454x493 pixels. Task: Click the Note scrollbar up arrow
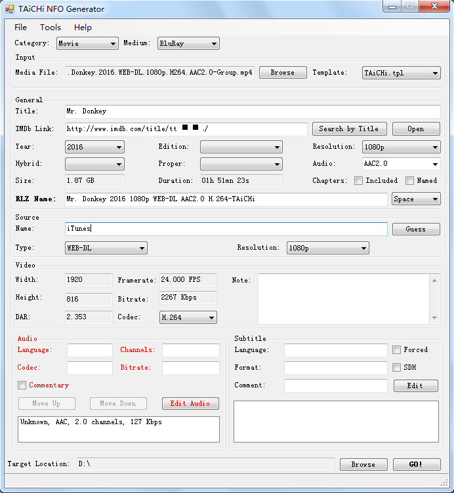pyautogui.click(x=434, y=281)
